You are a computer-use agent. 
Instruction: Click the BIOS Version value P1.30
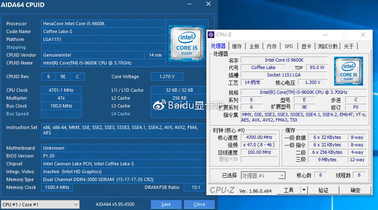tap(124, 156)
